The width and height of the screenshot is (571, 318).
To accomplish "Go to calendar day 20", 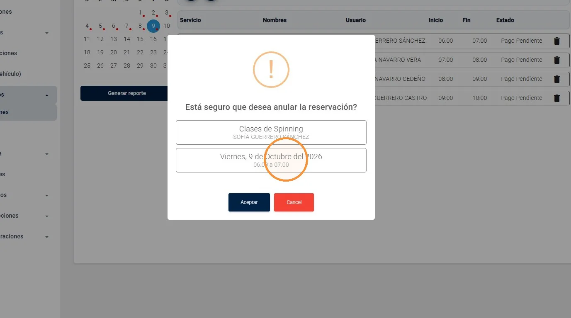I will 114,52.
